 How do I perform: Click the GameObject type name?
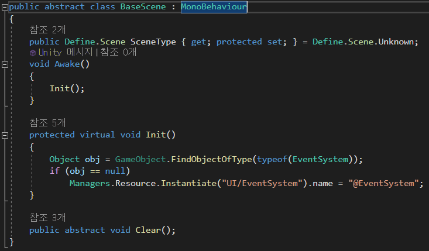140,159
